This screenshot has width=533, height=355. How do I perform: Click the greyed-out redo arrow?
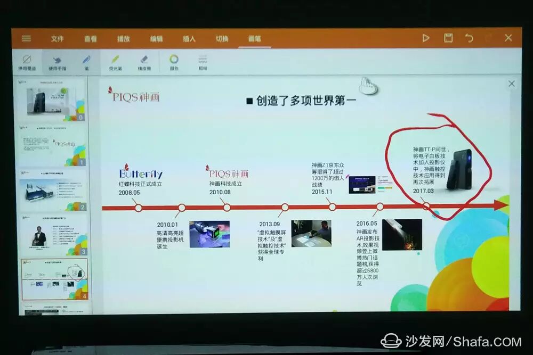pos(489,38)
